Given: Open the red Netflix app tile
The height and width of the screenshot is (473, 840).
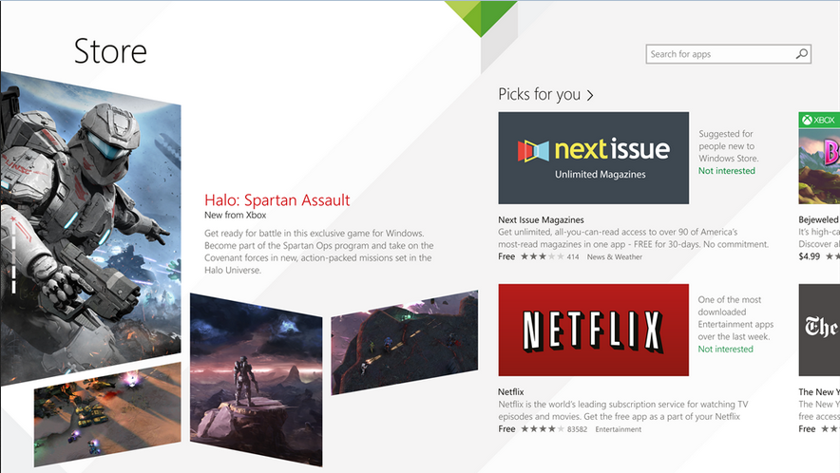Looking at the screenshot, I should [594, 330].
